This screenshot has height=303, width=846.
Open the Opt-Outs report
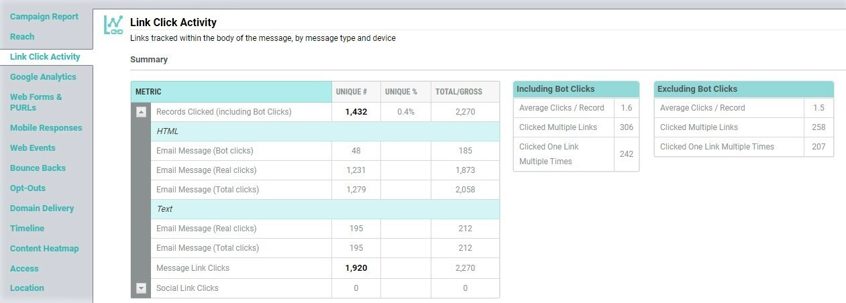[x=28, y=188]
